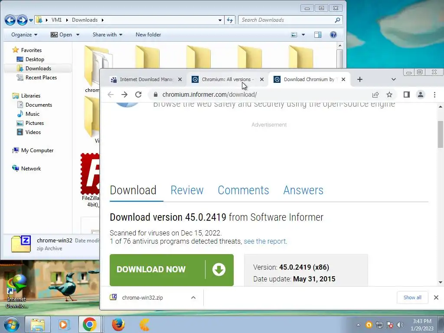Click Chrome page scroll down arrow
This screenshot has height=333, width=444.
coord(441,282)
